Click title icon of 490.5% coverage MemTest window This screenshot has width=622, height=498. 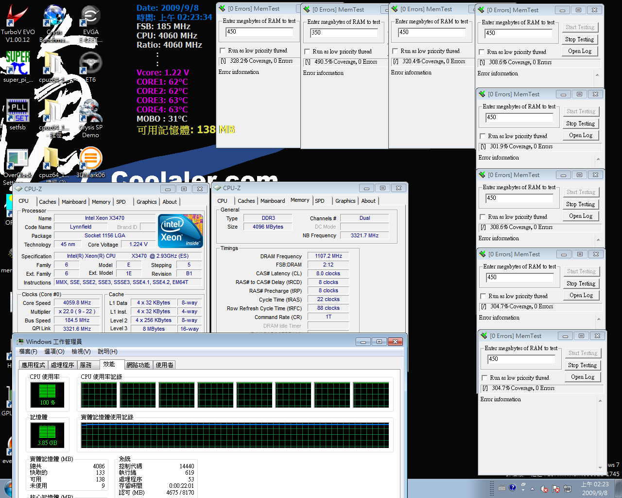(x=307, y=9)
